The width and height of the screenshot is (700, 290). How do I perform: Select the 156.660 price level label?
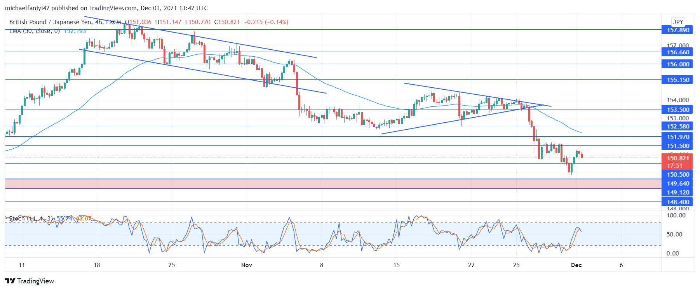click(677, 52)
